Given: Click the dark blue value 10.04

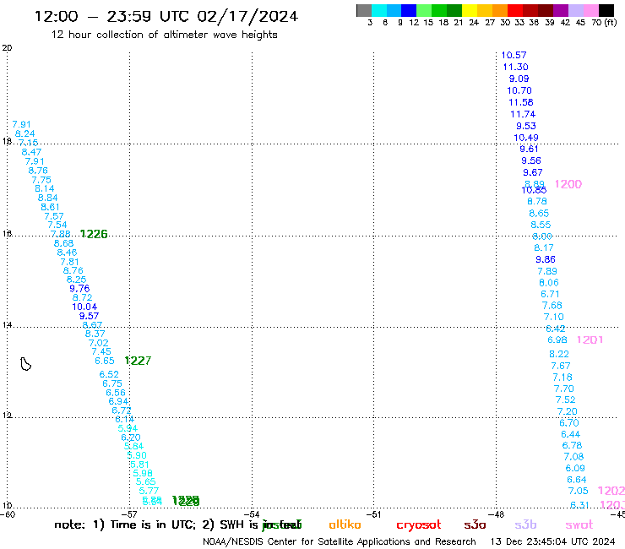Looking at the screenshot, I should [x=84, y=307].
